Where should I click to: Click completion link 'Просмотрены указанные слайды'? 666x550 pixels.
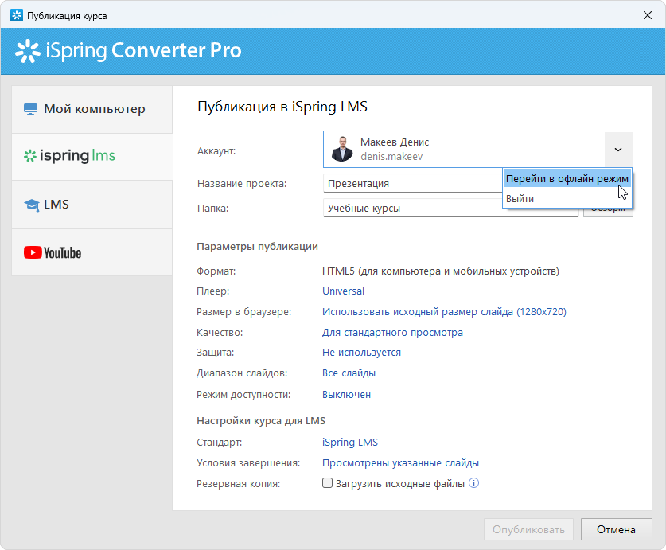click(x=401, y=463)
